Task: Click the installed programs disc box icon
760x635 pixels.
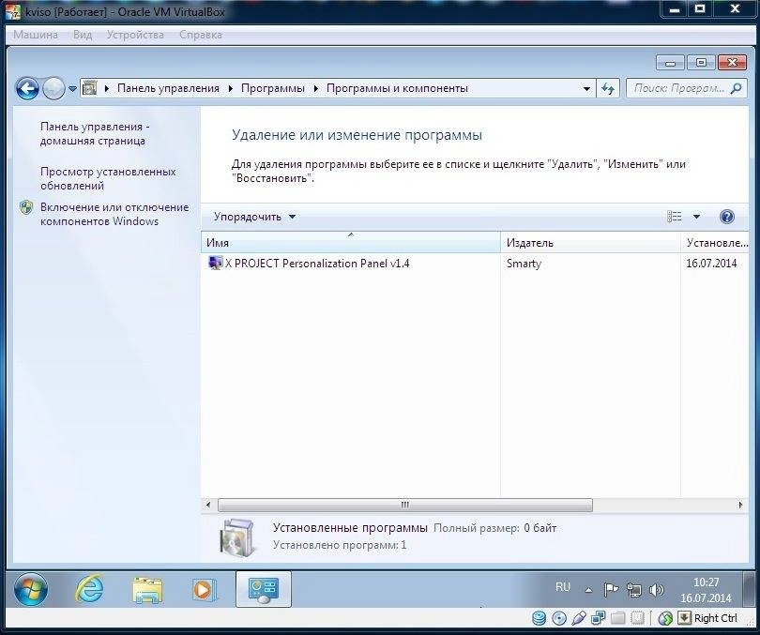Action: [236, 537]
